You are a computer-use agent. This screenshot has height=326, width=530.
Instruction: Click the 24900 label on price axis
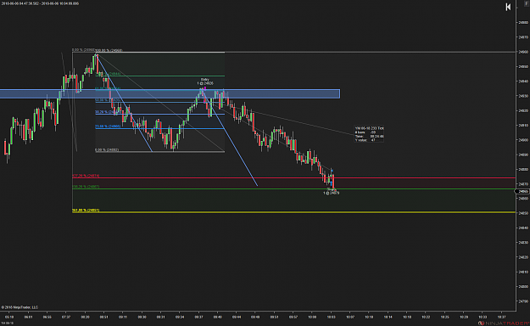523,140
